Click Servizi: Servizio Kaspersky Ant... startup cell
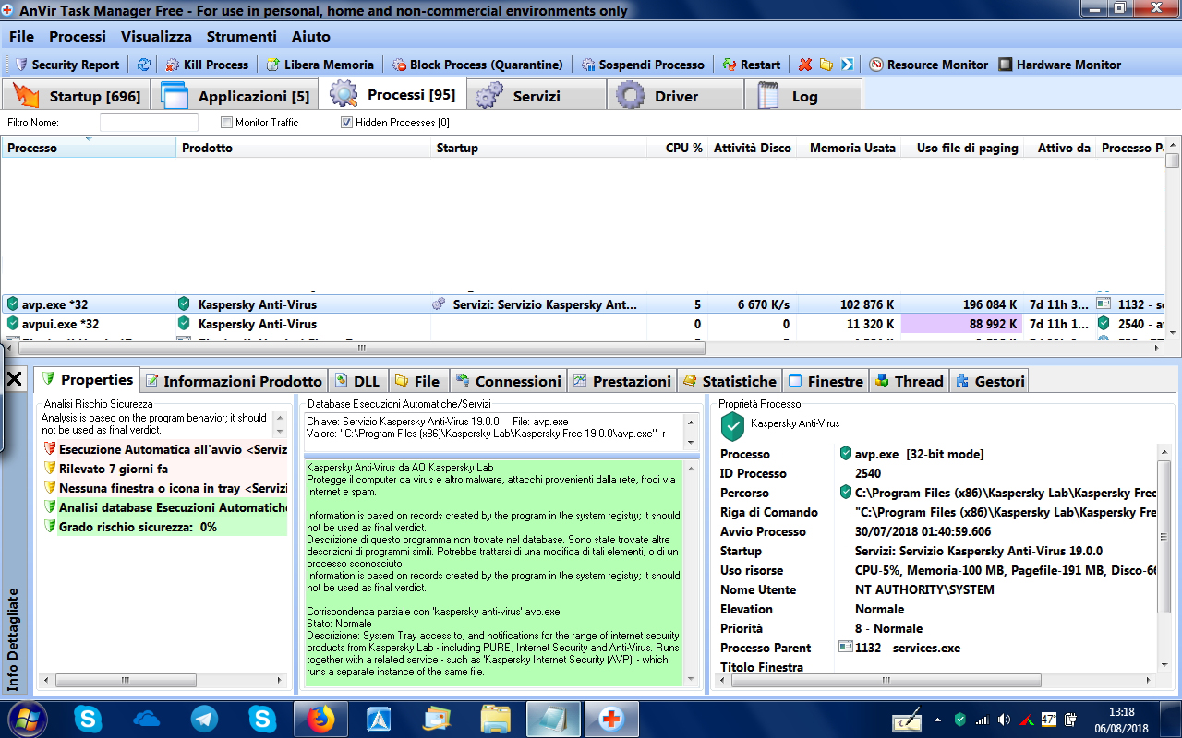Image resolution: width=1182 pixels, height=738 pixels. point(538,304)
